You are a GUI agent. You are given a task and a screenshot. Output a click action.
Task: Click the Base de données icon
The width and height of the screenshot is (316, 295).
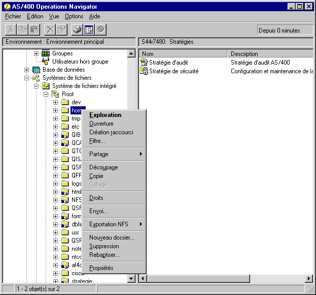[x=37, y=70]
